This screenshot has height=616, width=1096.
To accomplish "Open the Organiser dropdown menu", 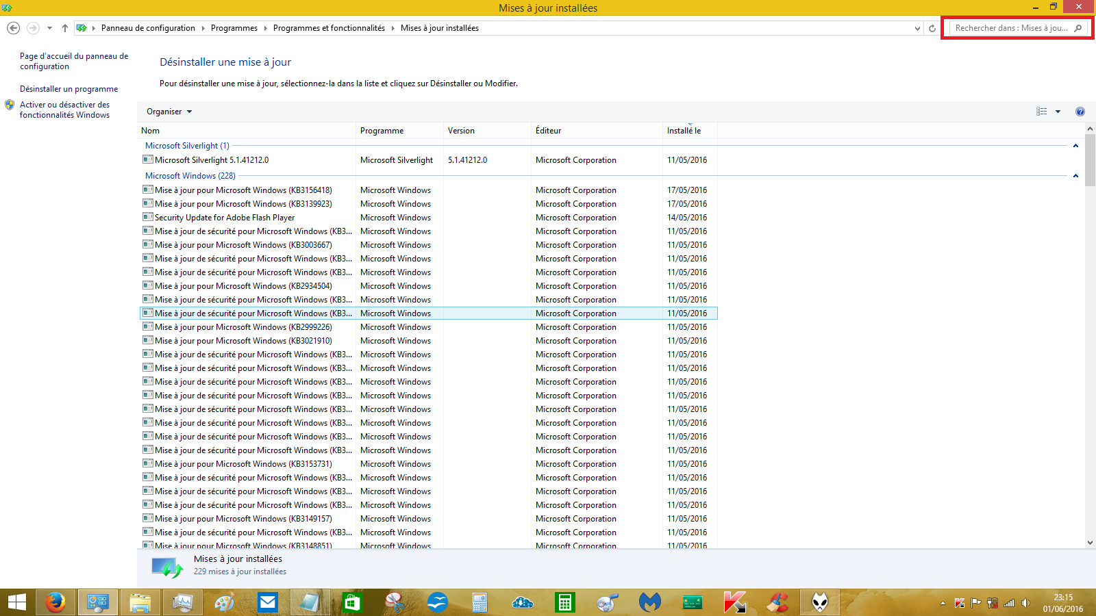I will 169,112.
